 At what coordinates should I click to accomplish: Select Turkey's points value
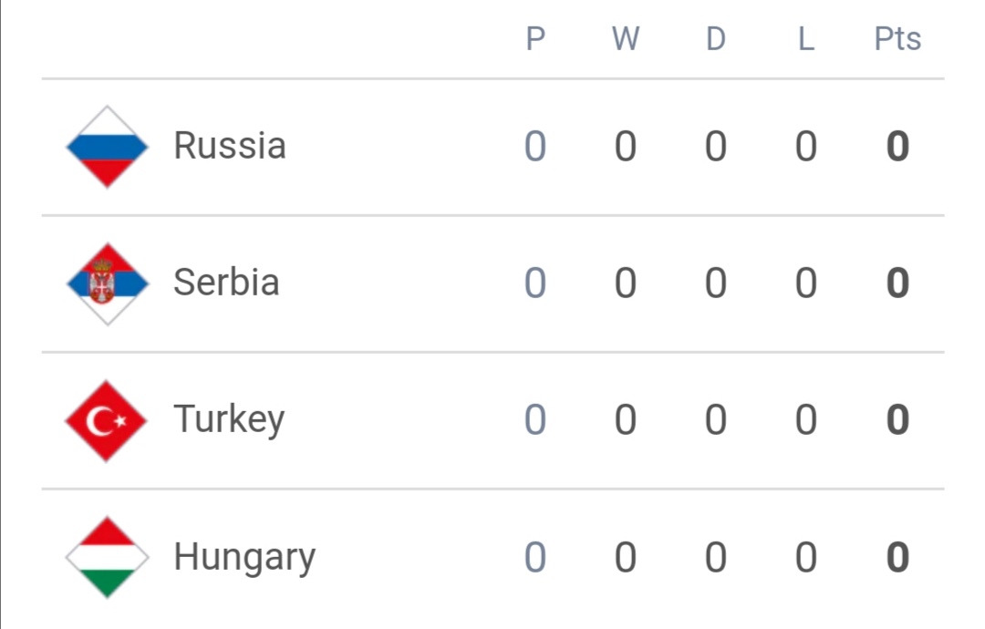(897, 420)
